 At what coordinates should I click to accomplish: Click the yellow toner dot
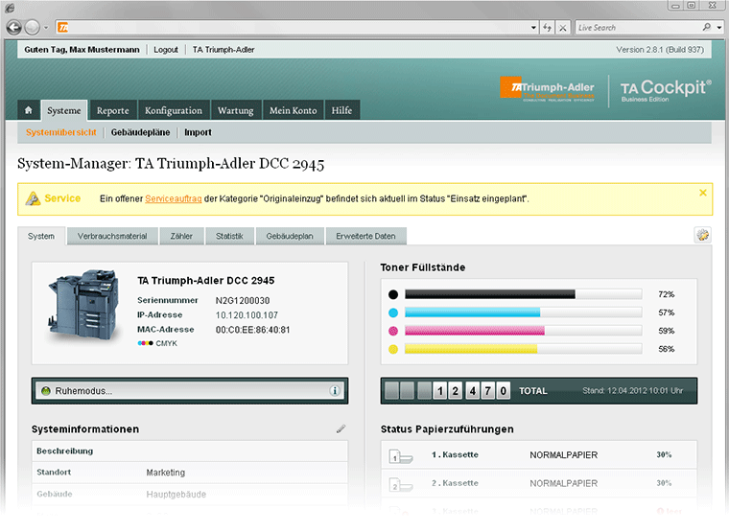point(393,349)
